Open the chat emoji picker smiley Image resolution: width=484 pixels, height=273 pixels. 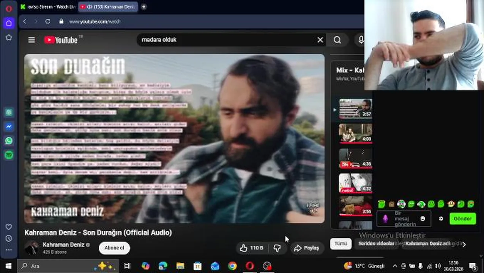click(x=423, y=219)
